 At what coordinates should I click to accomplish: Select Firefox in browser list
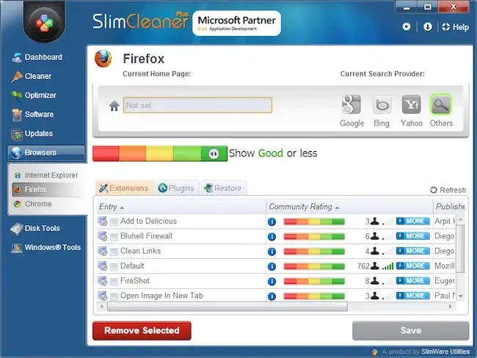tap(46, 189)
